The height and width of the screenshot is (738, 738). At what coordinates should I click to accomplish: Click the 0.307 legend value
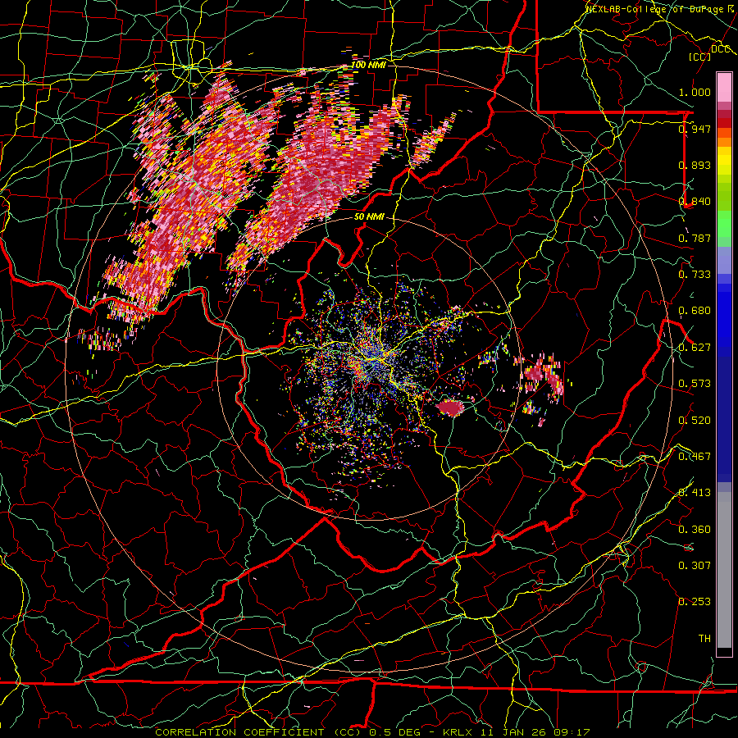tap(695, 565)
